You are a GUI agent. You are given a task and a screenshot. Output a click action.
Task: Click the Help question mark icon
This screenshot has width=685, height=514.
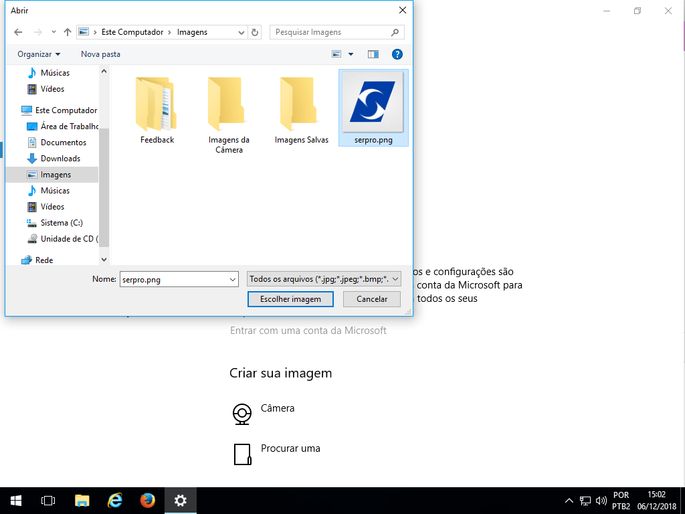397,54
